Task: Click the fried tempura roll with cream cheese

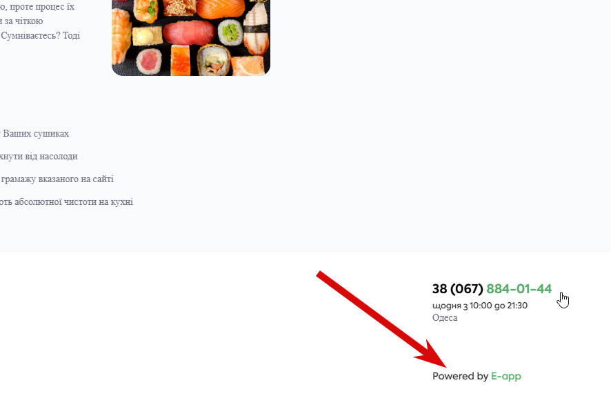Action: [214, 61]
